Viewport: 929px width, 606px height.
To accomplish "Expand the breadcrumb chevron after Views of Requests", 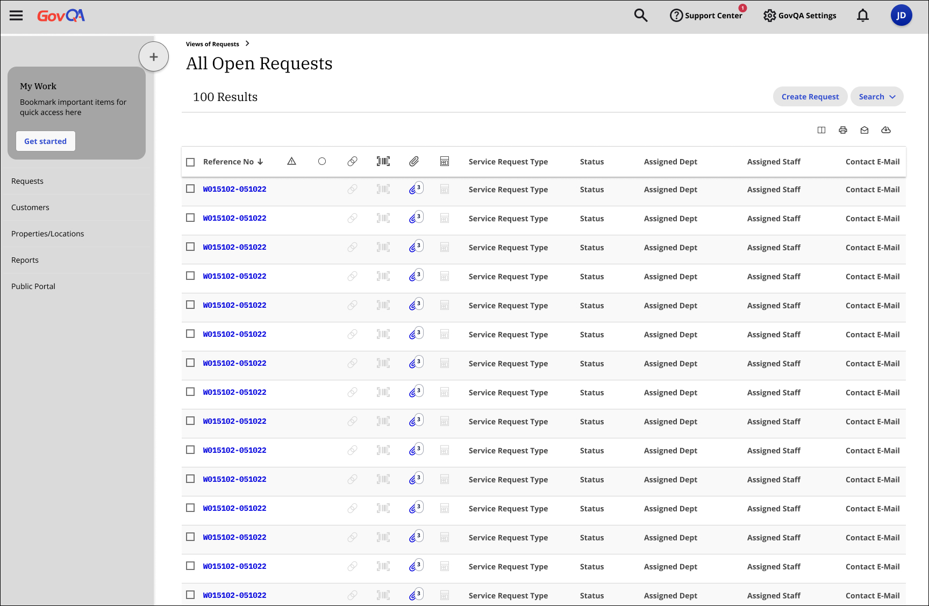I will click(x=247, y=44).
